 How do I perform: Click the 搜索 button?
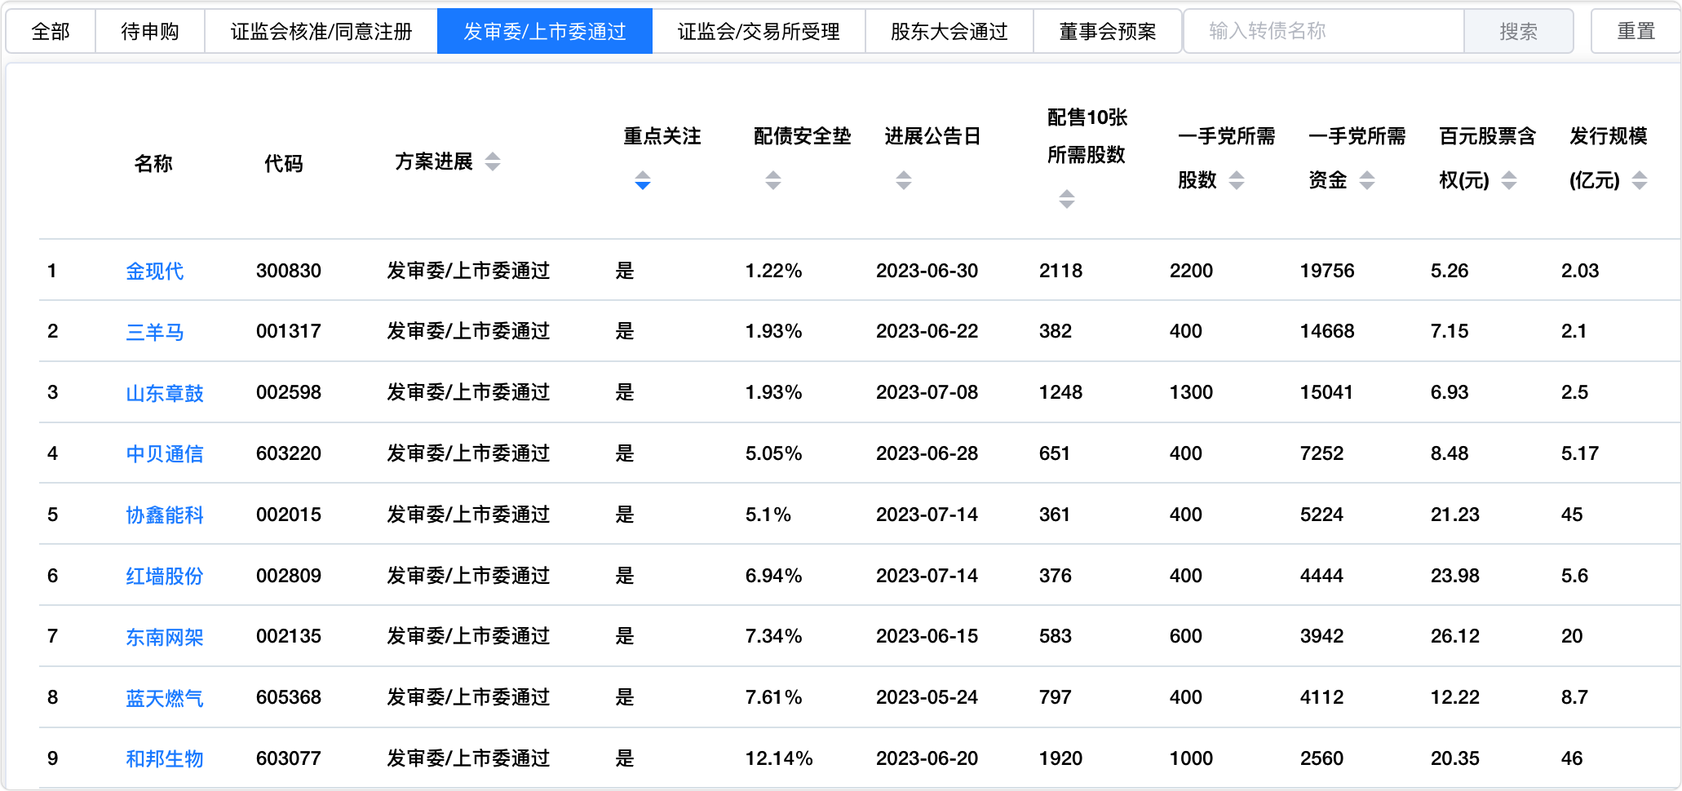pyautogui.click(x=1519, y=30)
